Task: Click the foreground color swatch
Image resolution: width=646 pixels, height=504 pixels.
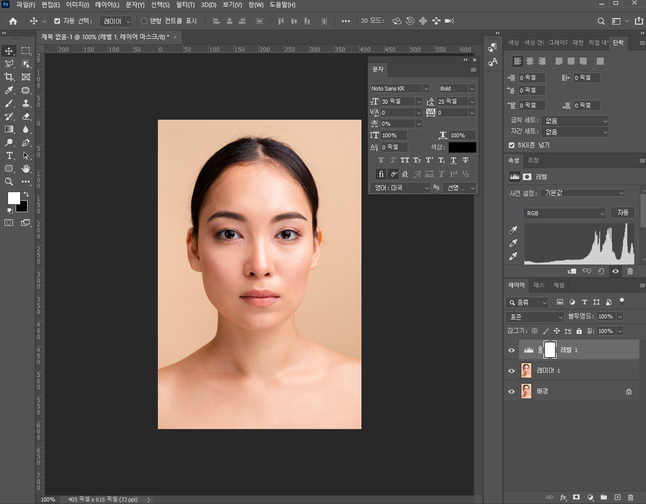Action: (x=14, y=198)
